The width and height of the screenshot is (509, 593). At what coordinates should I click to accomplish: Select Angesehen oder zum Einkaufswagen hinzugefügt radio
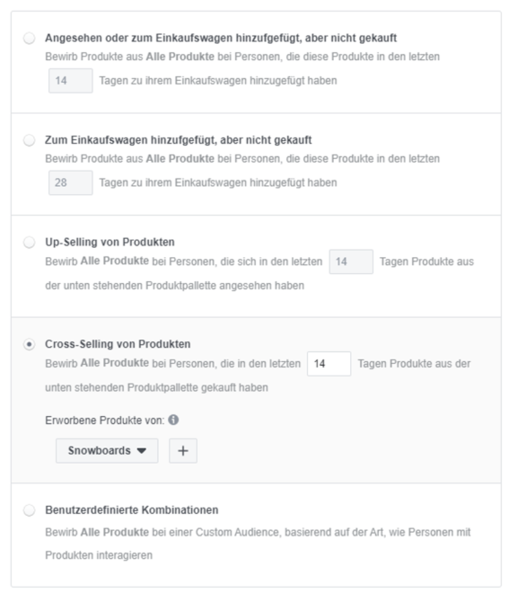point(29,39)
